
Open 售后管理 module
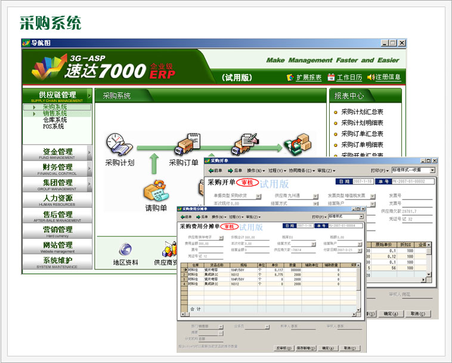click(x=57, y=216)
